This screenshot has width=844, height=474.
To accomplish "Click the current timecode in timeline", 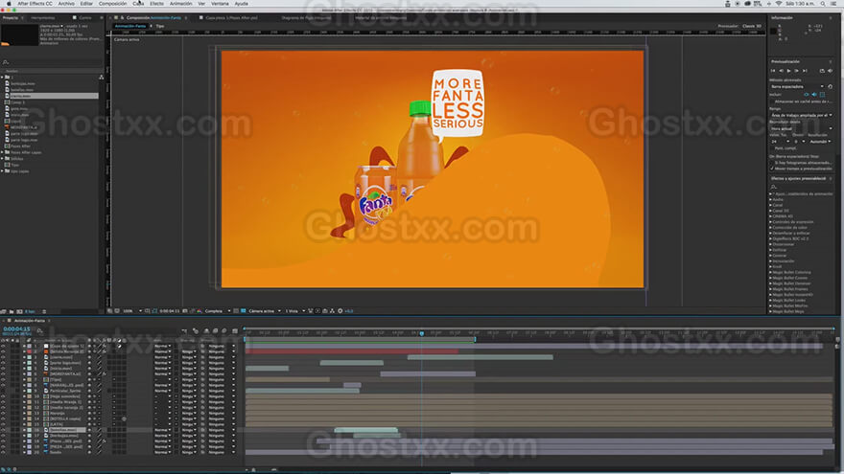I will [x=16, y=328].
